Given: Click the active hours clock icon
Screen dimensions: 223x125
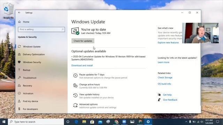Looking at the screenshot, I should (75, 85).
